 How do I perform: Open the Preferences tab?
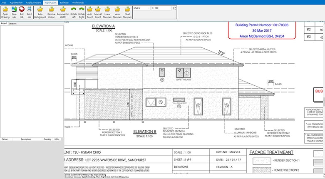point(78,2)
